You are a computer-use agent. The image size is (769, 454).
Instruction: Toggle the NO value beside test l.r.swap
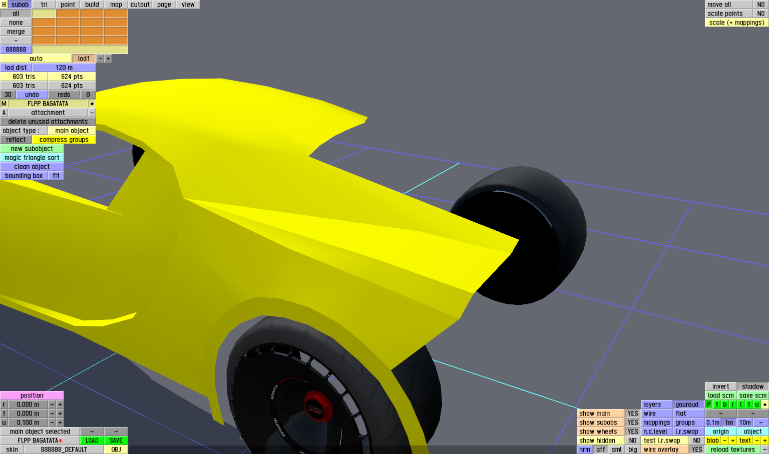697,440
